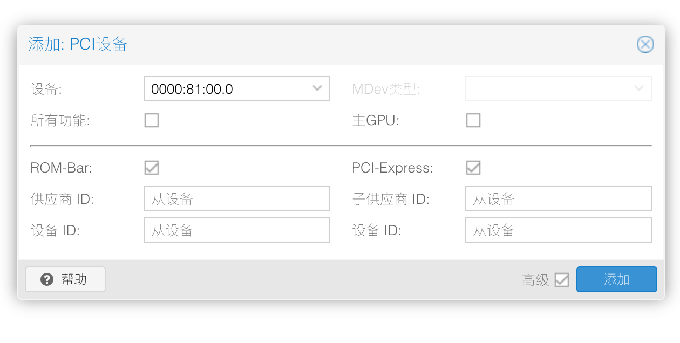This screenshot has width=680, height=343.
Task: Enable the 主GPU checkbox
Action: [473, 120]
